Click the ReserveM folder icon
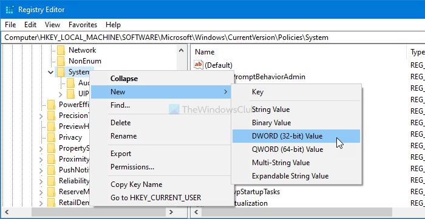The height and width of the screenshot is (219, 425). [51, 192]
